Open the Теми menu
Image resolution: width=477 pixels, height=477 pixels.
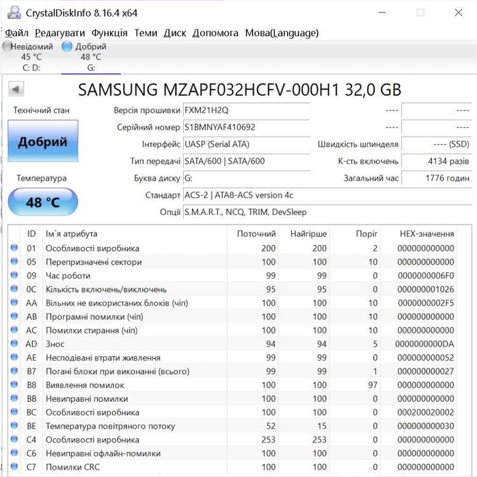146,33
